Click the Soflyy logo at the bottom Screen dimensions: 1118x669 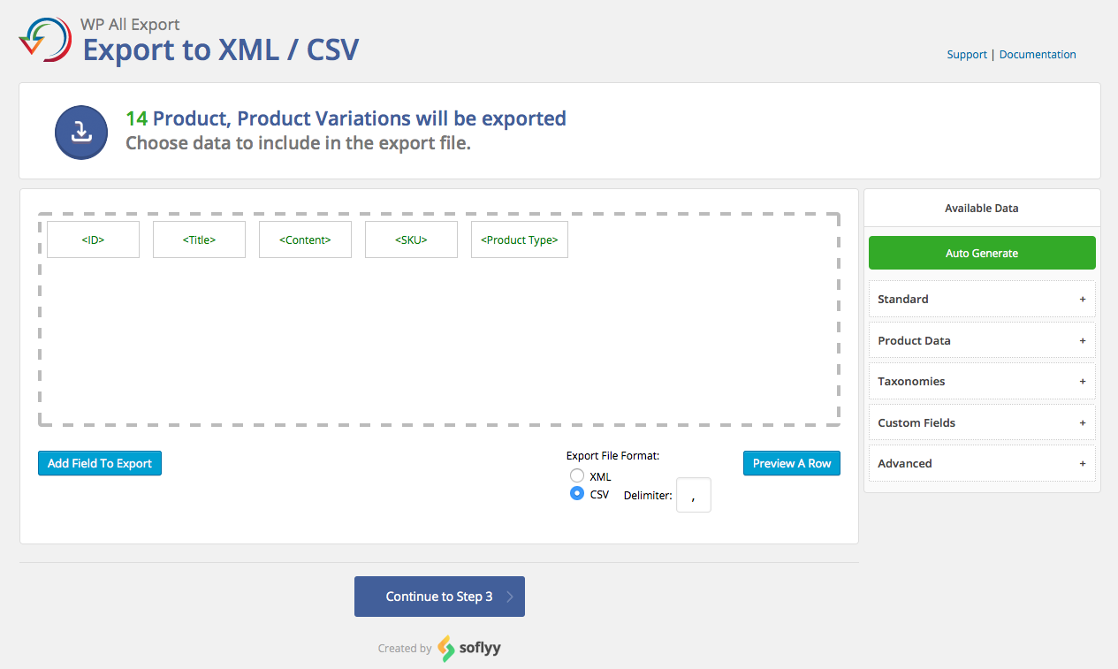[469, 648]
